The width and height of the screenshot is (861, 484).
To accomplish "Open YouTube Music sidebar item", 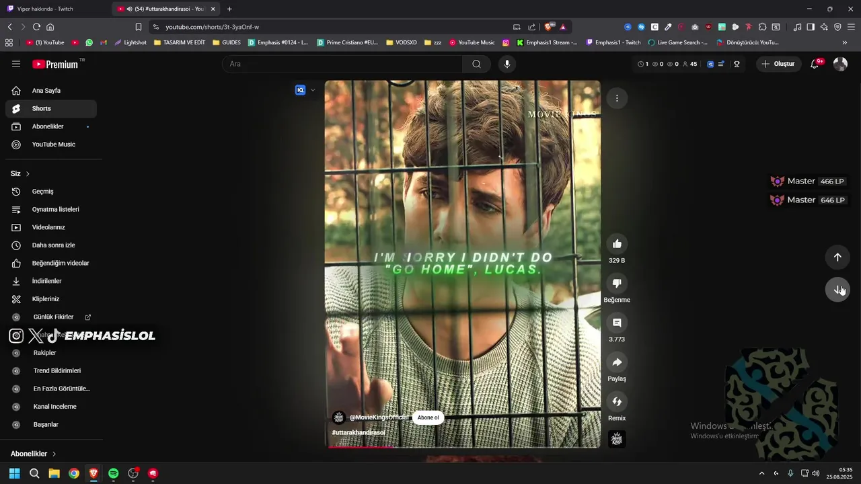I will click(x=51, y=145).
